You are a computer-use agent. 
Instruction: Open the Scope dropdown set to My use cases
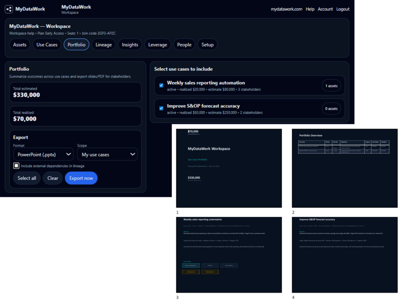[107, 154]
